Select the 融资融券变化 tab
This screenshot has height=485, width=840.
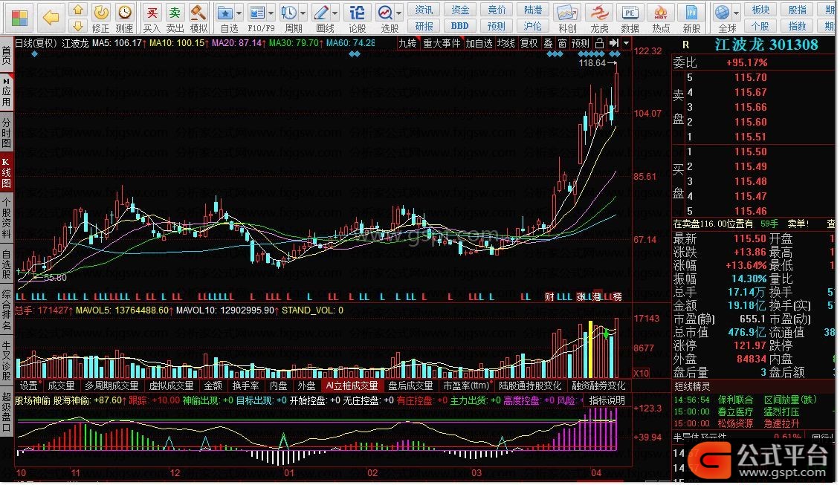click(x=598, y=385)
